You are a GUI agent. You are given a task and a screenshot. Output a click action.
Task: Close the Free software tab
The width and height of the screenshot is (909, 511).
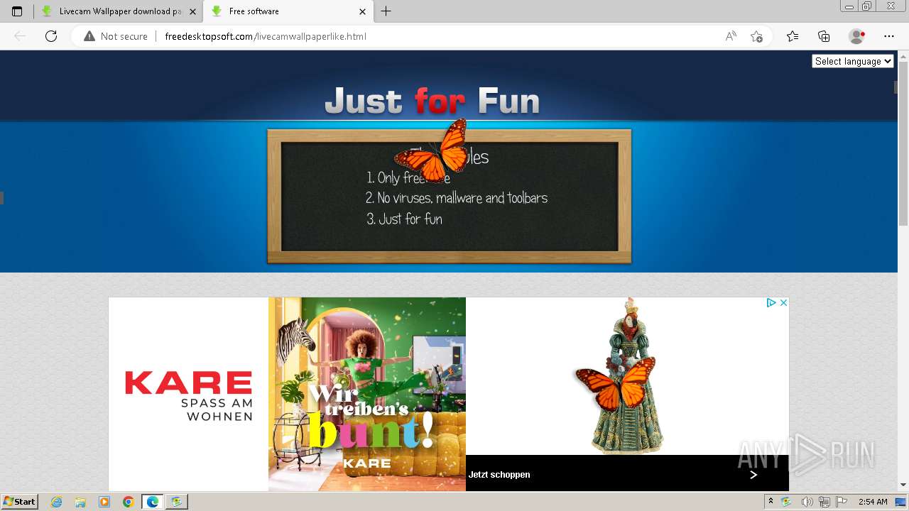pyautogui.click(x=362, y=11)
